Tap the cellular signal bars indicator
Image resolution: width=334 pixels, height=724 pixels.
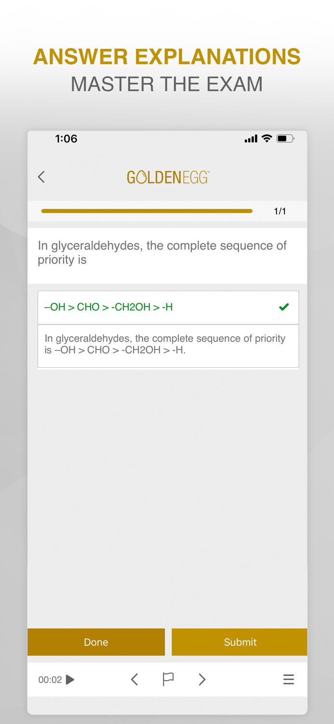[251, 139]
